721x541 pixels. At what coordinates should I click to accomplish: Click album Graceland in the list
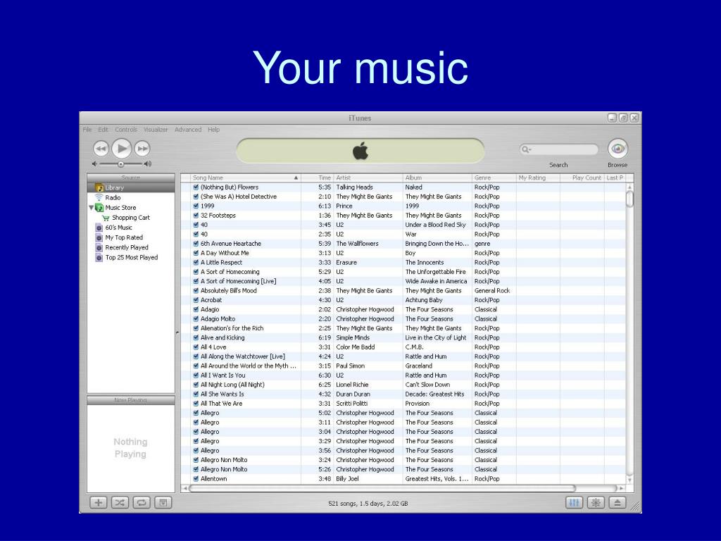coord(418,366)
